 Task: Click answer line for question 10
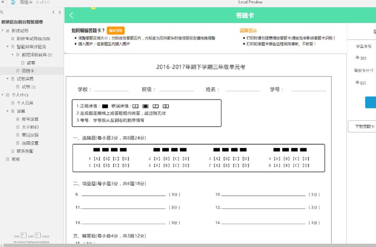click(x=263, y=194)
